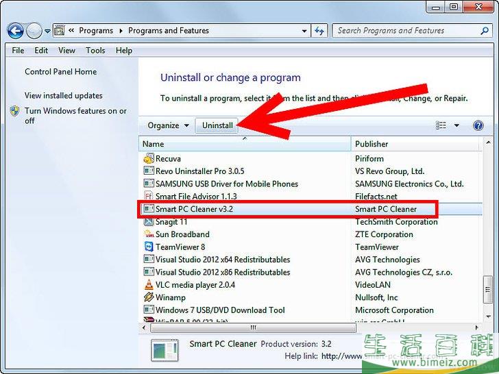Open the Organize dropdown
This screenshot has height=374, width=499.
[x=168, y=125]
